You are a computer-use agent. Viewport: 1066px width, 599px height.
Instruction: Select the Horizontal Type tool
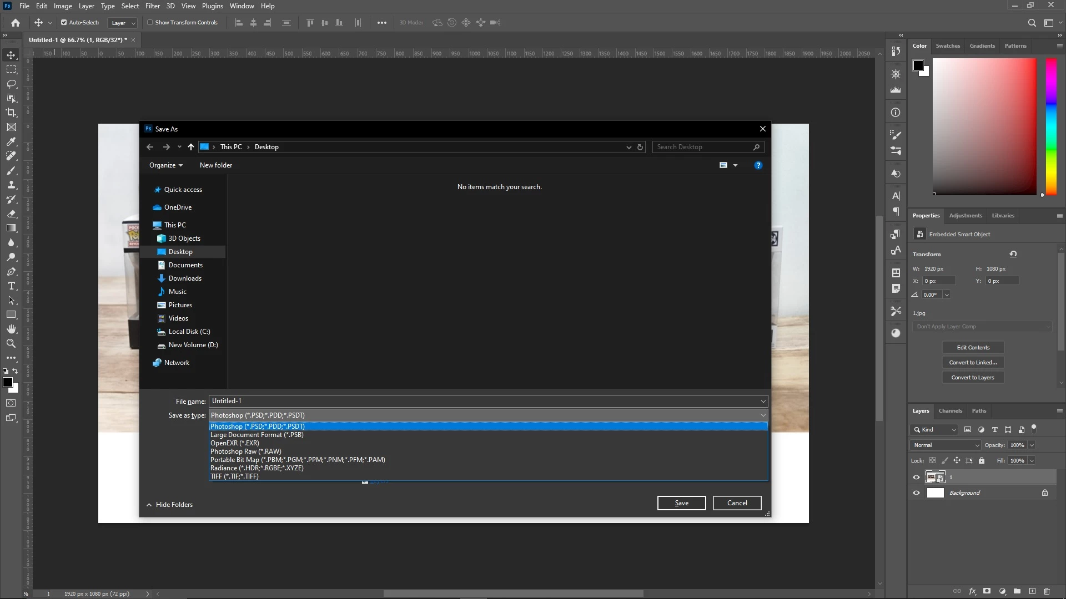pyautogui.click(x=11, y=286)
